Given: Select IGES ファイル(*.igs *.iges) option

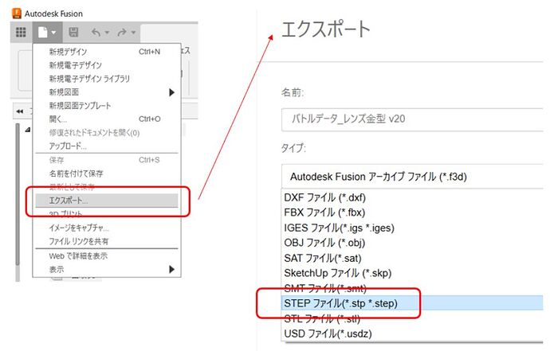Looking at the screenshot, I should tap(412, 228).
